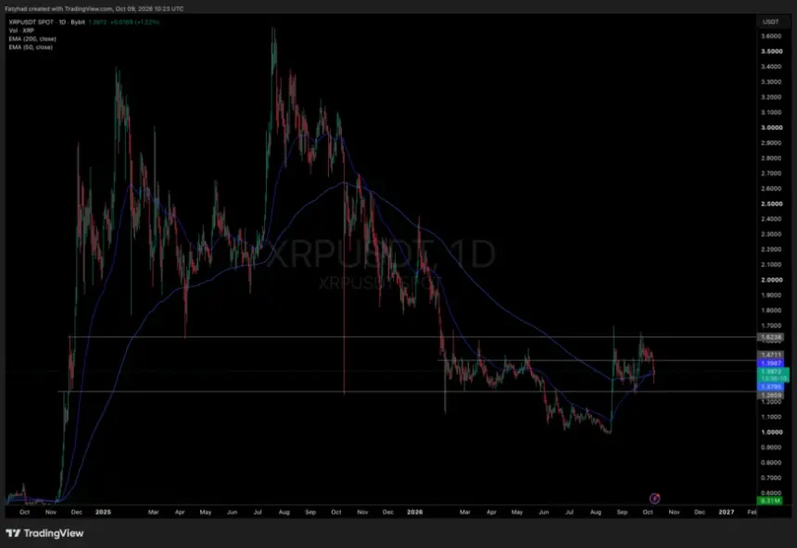Click the 1.6238 horizontal line price tag
The width and height of the screenshot is (797, 548).
tap(770, 337)
